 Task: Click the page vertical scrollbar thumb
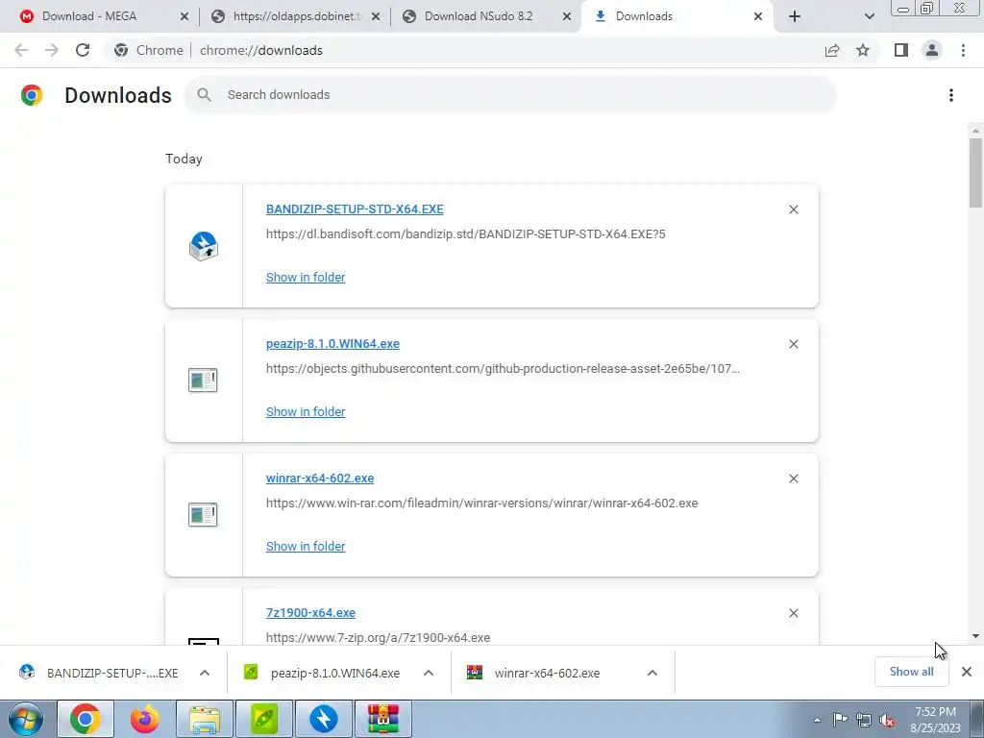pos(975,173)
